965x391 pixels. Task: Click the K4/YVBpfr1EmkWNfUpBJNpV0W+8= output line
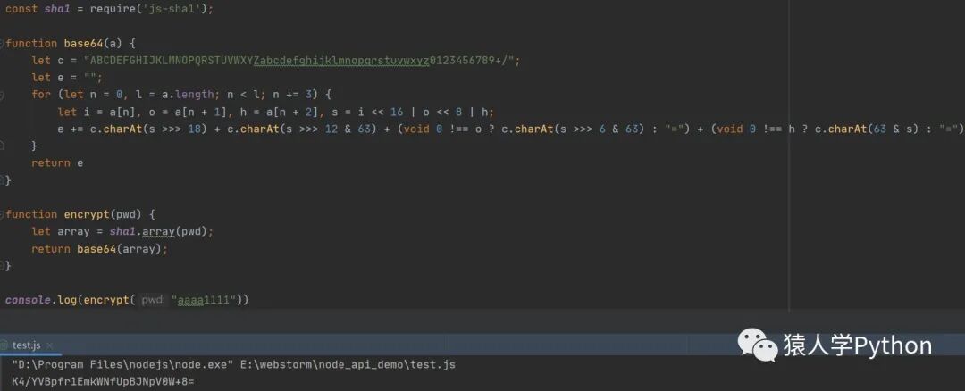[x=103, y=381]
